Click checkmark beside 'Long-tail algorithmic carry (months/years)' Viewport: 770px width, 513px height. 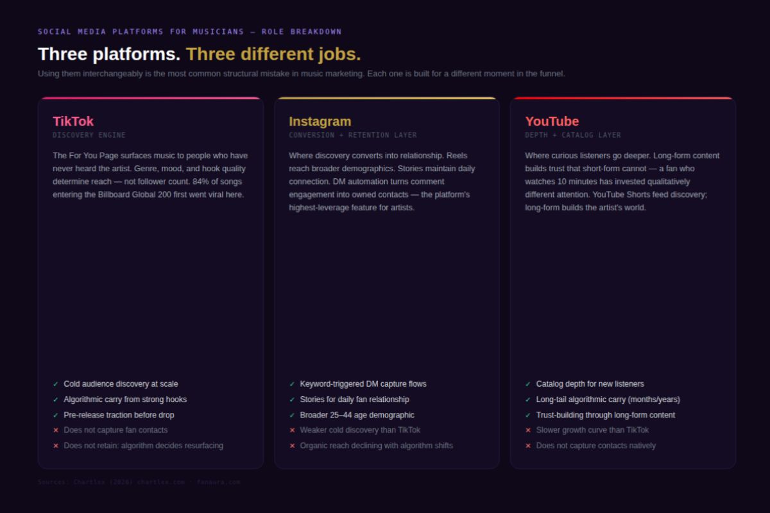pyautogui.click(x=528, y=399)
